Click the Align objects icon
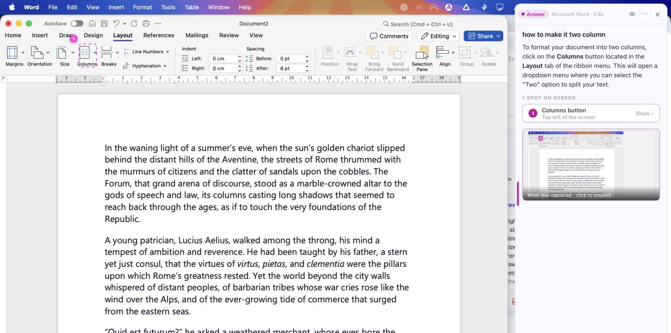 click(442, 53)
